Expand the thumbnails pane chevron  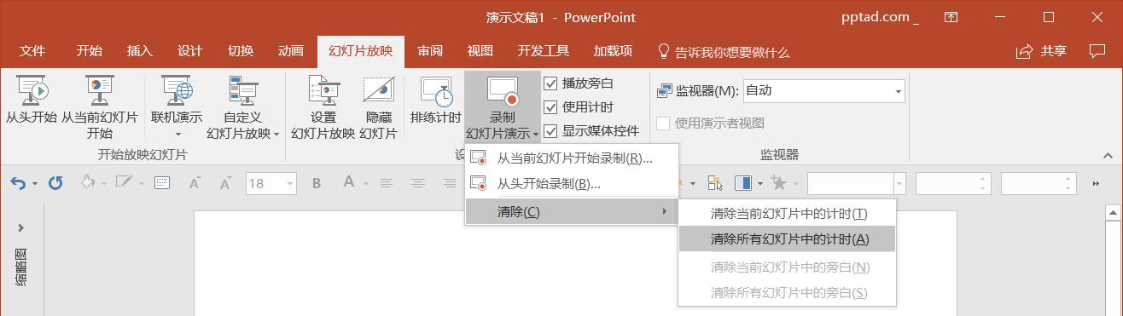coord(21,227)
